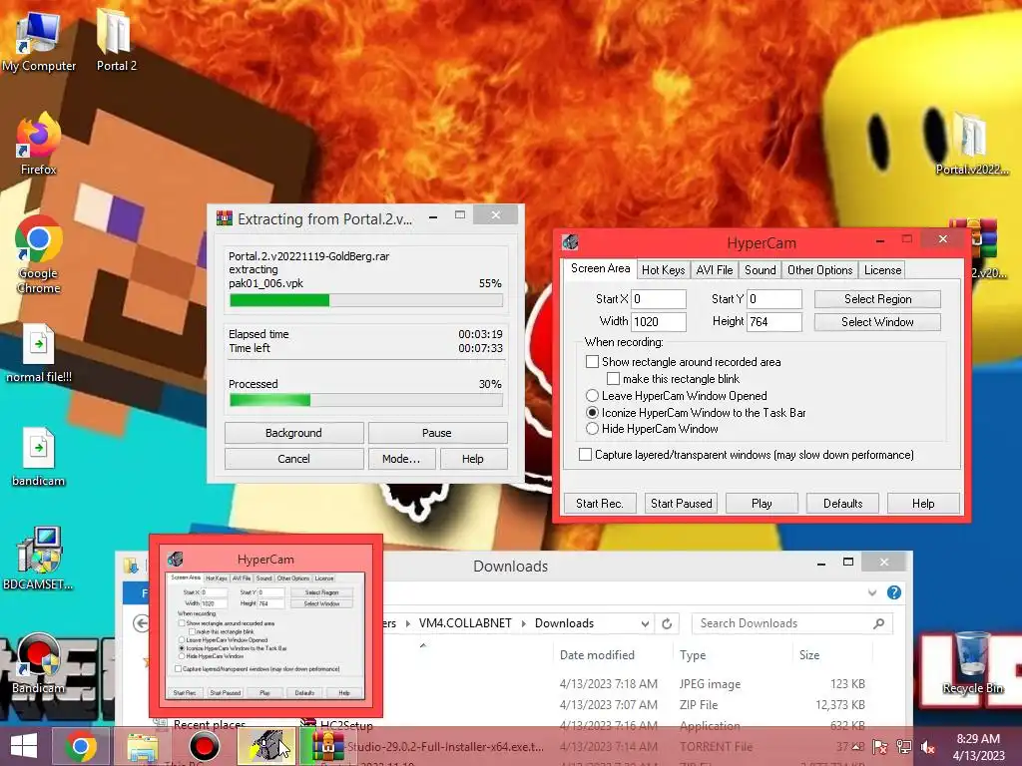1022x766 pixels.
Task: Open the HyperCam License tab
Action: click(882, 269)
